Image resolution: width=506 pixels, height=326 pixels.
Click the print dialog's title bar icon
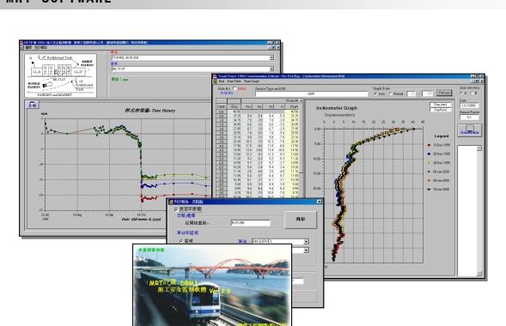(x=171, y=202)
